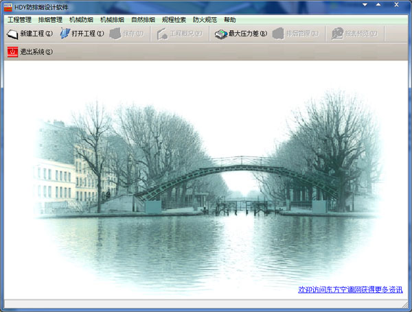Click the greyed-out 保存 (Save) toolbar icon
Viewport: 412px width, 312px height.
[x=115, y=34]
